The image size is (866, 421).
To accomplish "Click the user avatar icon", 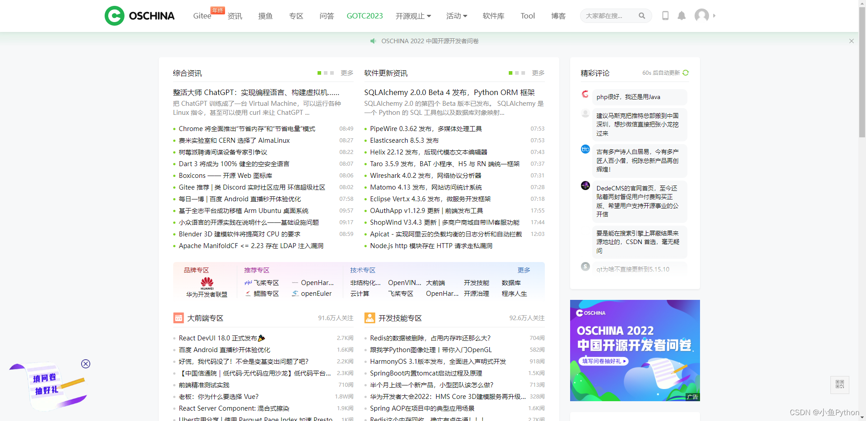I will click(701, 16).
